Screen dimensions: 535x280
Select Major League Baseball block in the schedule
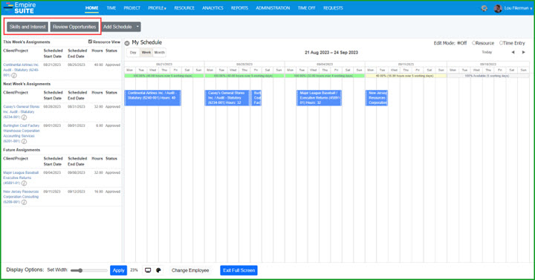(x=319, y=98)
